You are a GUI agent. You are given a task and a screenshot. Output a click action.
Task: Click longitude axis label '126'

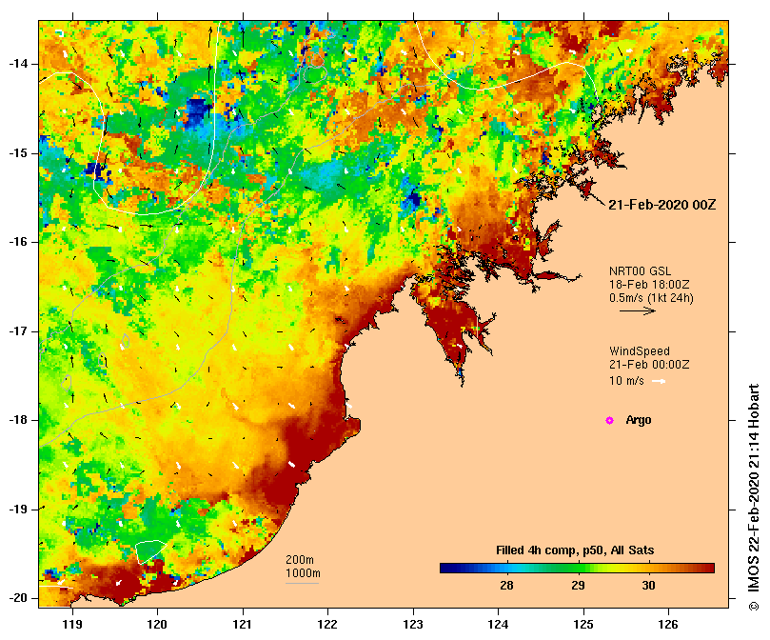[668, 625]
